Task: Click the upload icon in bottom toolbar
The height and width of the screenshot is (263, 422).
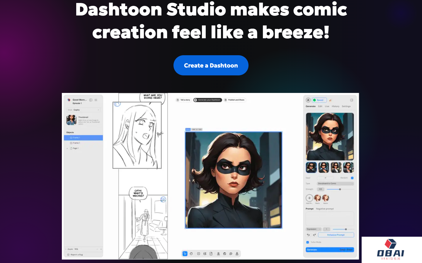Action: pyautogui.click(x=218, y=254)
